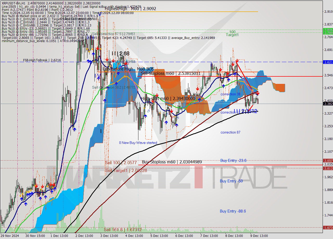Select the 1.816 price axis value
Screen dimensions: 333x239
point(328,202)
